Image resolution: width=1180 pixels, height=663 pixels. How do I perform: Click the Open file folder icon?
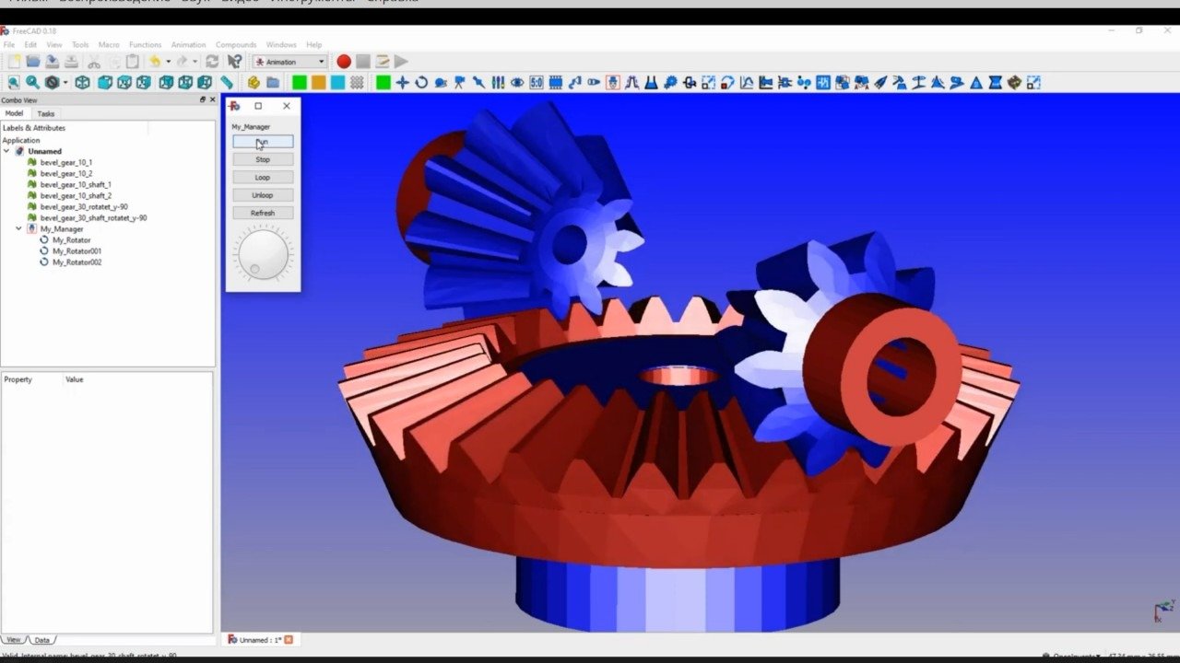tap(33, 62)
